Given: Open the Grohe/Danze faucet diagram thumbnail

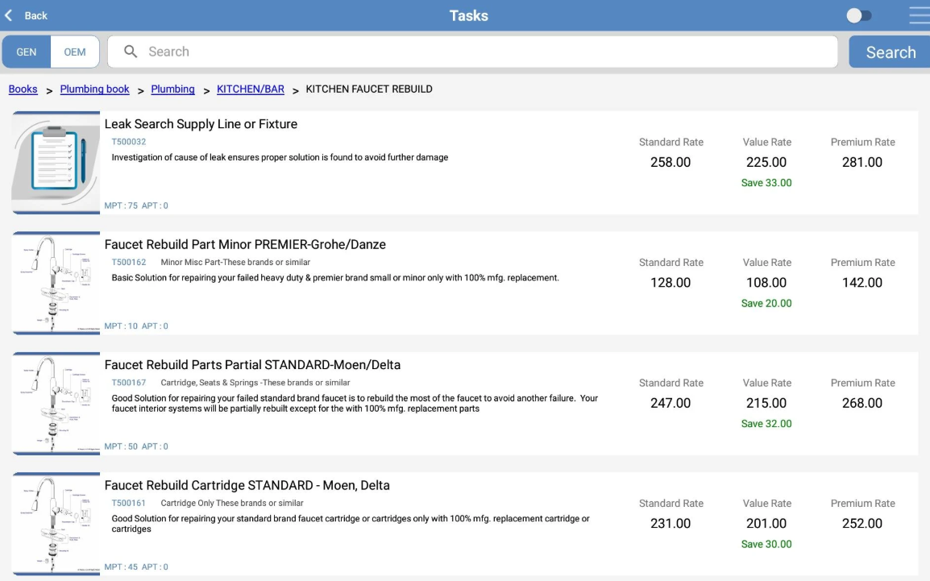Looking at the screenshot, I should coord(56,283).
